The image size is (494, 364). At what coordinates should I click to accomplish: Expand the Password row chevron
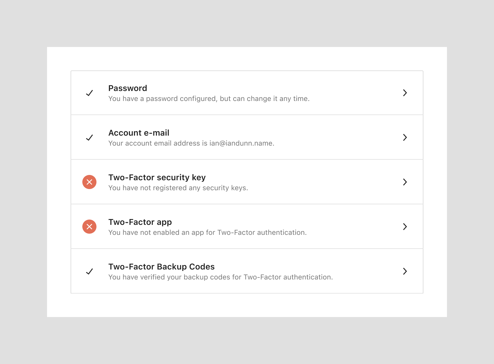[405, 93]
